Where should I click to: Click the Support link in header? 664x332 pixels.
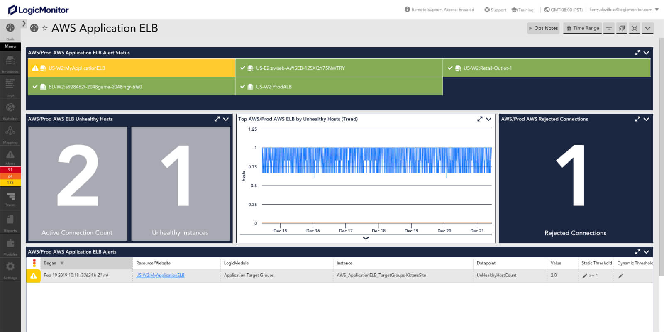coord(495,10)
